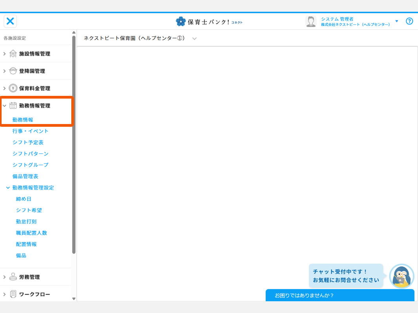Collapse the 勤務情報管理設定 submenu
The height and width of the screenshot is (313, 418).
tap(8, 188)
